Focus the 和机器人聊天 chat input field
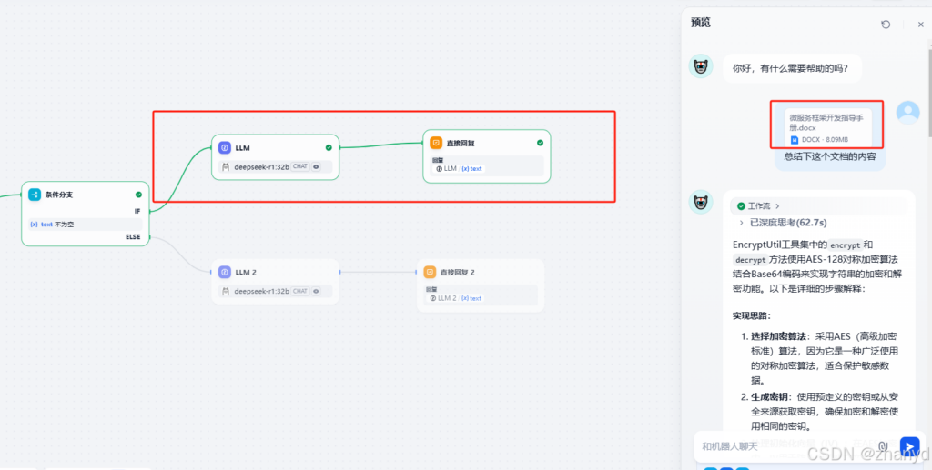This screenshot has height=470, width=932. point(783,446)
